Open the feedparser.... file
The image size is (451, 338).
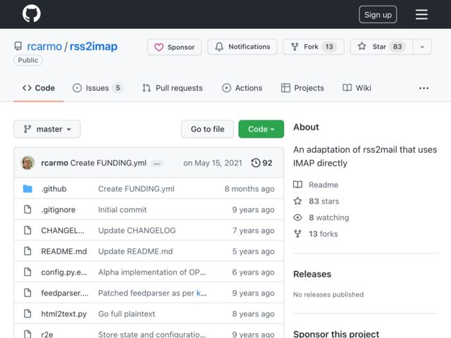(x=65, y=293)
